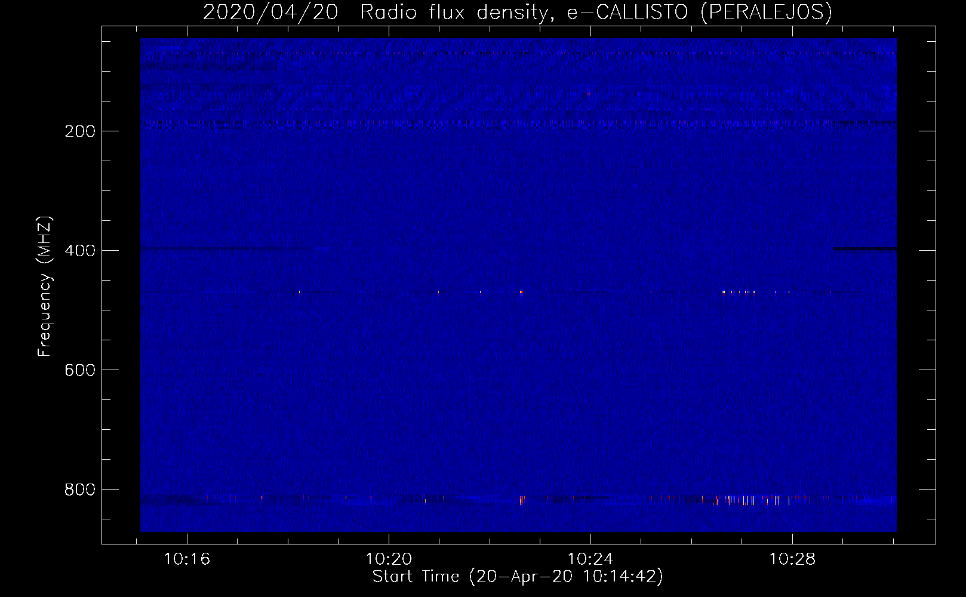Click the 'Start Time (20-Apr-20 10:14:42)' axis label
The width and height of the screenshot is (966, 597).
pos(518,577)
